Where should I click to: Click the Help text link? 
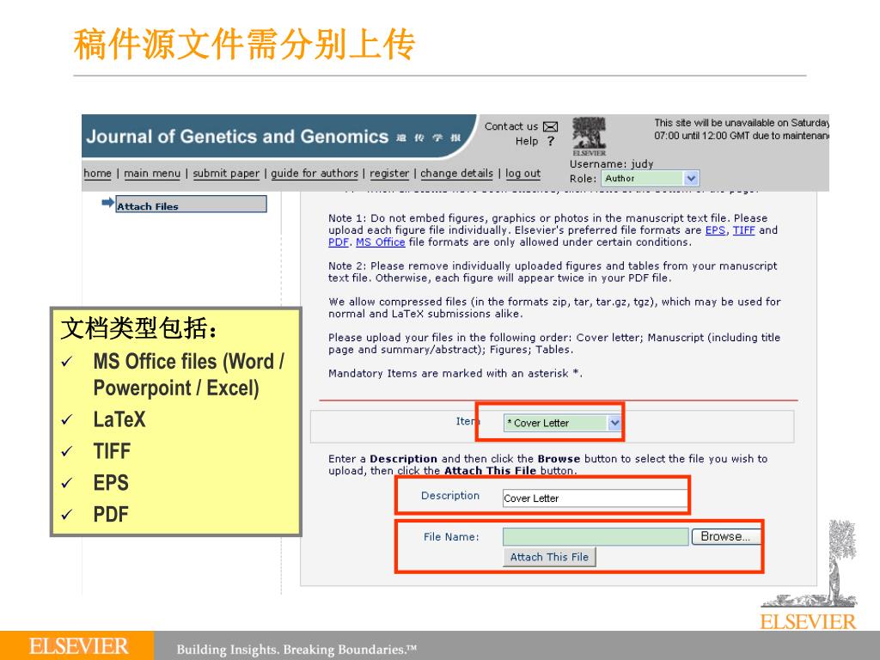(x=527, y=142)
